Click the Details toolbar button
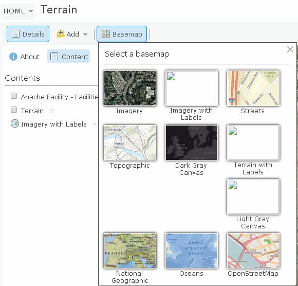This screenshot has width=298, height=286. tap(28, 34)
